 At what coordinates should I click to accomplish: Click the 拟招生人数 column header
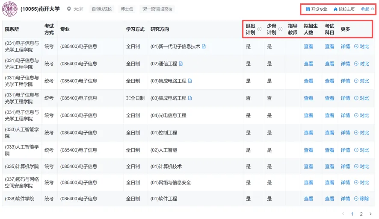tap(311, 29)
